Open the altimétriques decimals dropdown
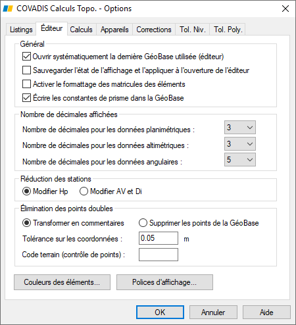The width and height of the screenshot is (296, 325). click(x=240, y=144)
